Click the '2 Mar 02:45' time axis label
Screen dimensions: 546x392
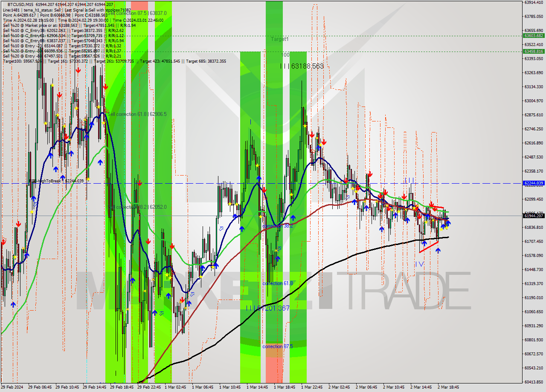coord(339,387)
